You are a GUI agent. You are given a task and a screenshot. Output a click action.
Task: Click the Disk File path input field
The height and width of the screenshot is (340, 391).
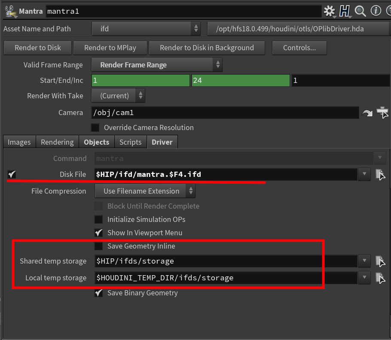point(226,174)
